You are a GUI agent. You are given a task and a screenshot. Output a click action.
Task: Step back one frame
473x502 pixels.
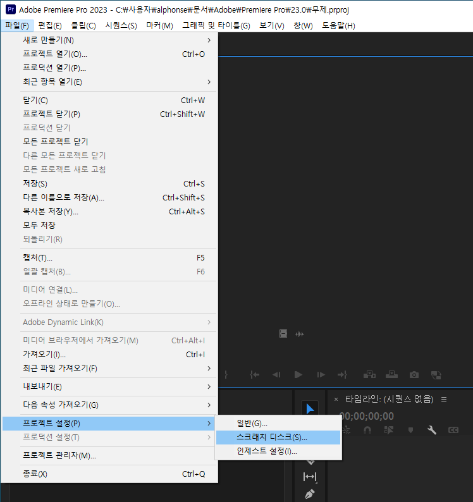[x=276, y=374]
